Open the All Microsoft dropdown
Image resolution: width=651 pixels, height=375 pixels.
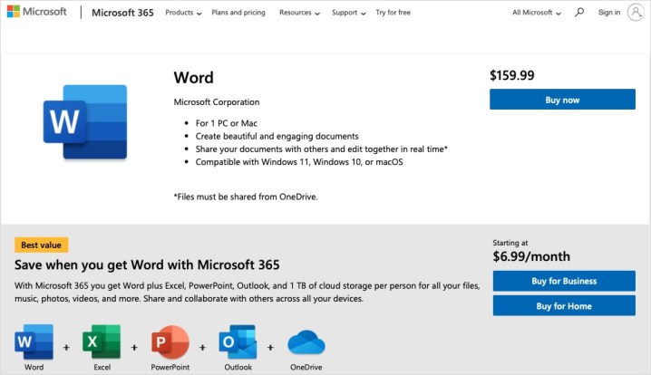[536, 13]
